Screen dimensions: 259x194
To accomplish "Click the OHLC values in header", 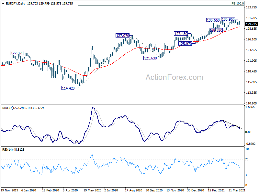I will tap(50, 4).
